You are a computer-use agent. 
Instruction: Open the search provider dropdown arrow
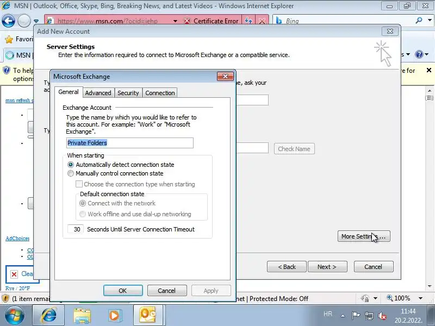click(x=430, y=20)
